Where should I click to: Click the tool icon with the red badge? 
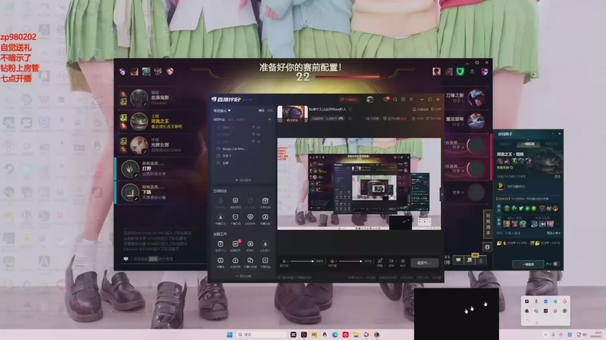tap(235, 244)
